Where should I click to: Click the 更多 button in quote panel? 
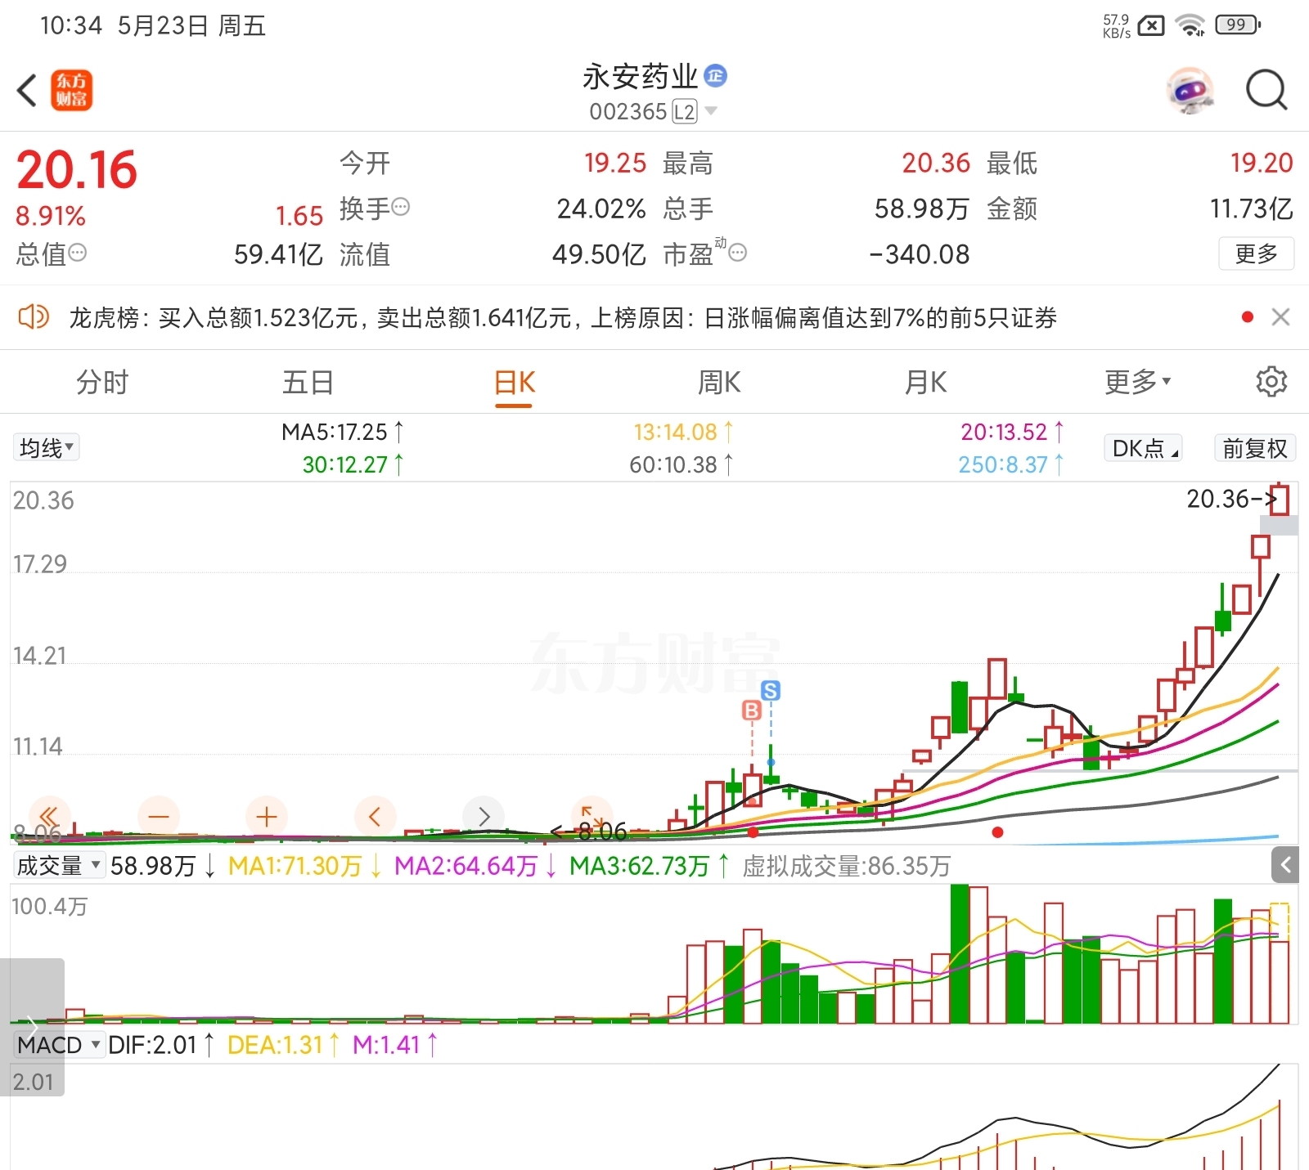point(1256,253)
